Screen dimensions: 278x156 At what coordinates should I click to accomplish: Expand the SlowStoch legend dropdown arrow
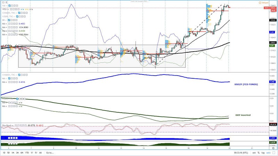point(13,125)
